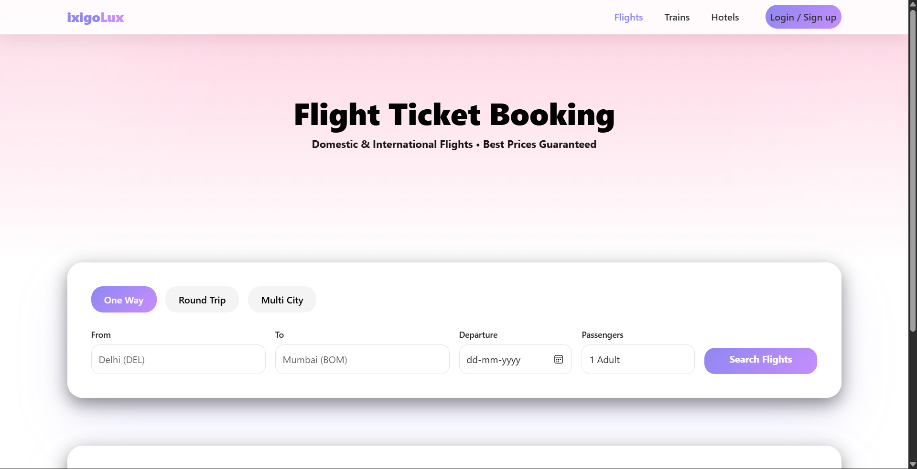Open the Flights nav tab
The width and height of the screenshot is (917, 469).
click(628, 17)
